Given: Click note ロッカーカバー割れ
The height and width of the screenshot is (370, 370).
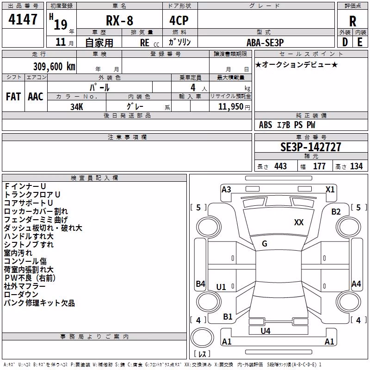Looking at the screenshot, I should (36, 211).
